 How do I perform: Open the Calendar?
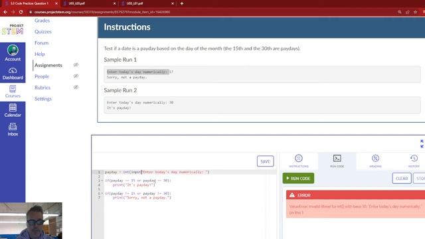(13, 110)
